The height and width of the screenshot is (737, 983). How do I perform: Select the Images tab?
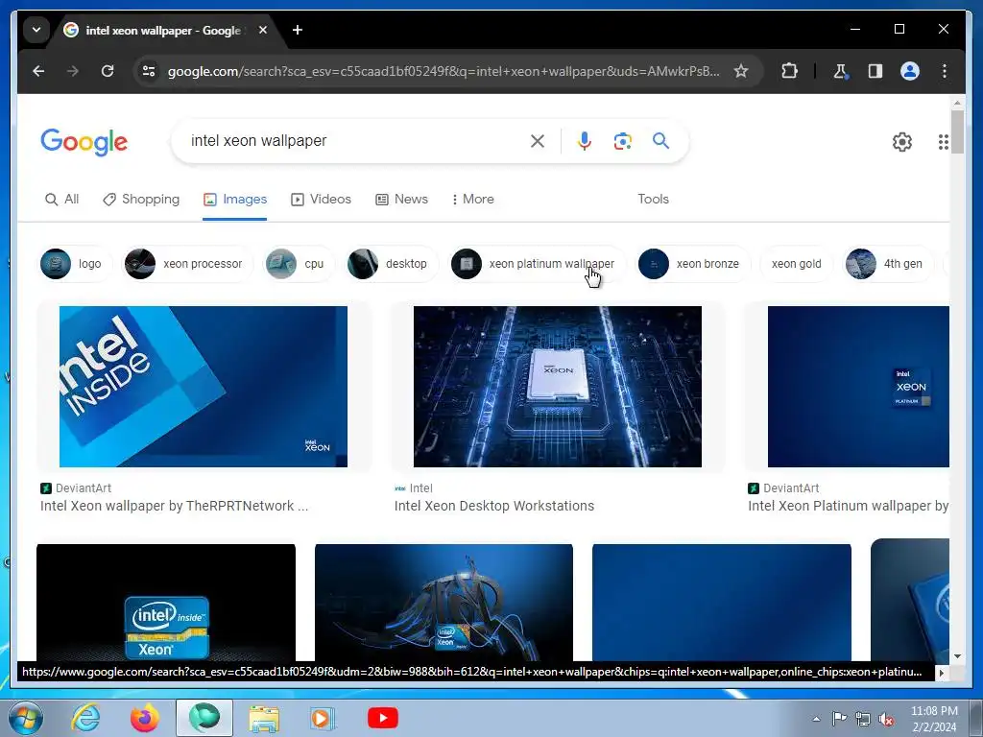click(x=235, y=200)
